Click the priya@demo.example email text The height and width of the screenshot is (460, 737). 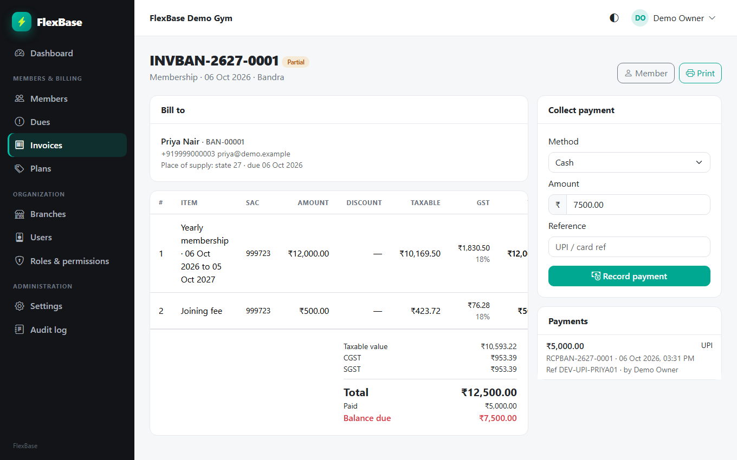254,154
